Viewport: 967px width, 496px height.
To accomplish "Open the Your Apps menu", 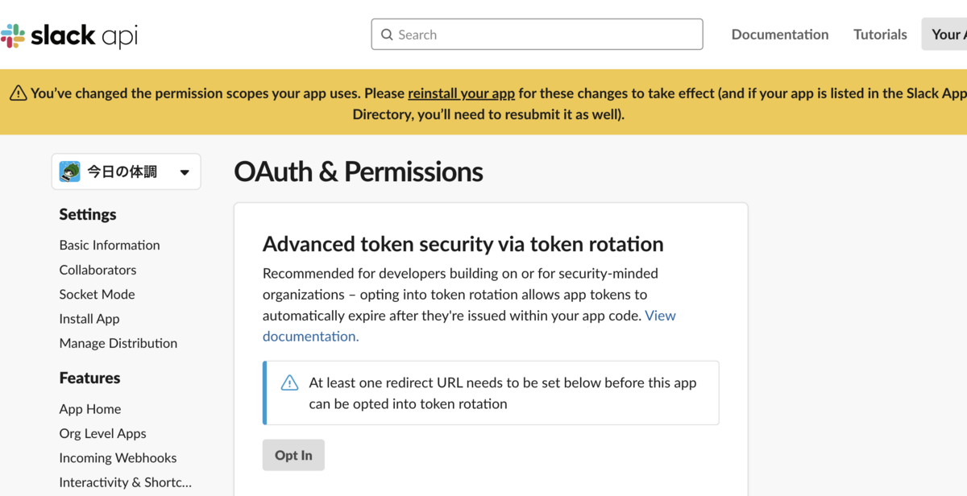I will 944,34.
